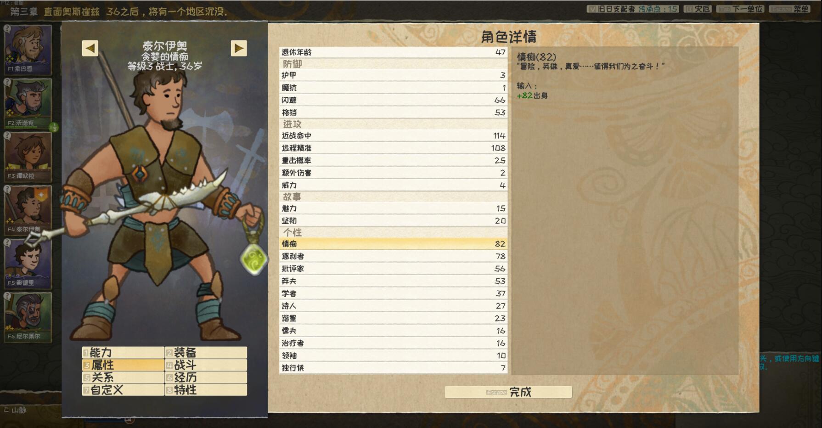Select the 近战命中 stat row
The width and height of the screenshot is (822, 428).
[x=393, y=135]
